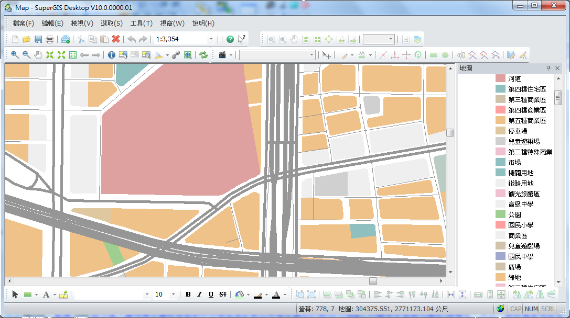Image resolution: width=570 pixels, height=318 pixels.
Task: Open the attribute editing notebook icon
Action: (x=511, y=55)
